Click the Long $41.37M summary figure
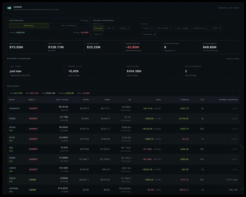This screenshot has height=197, width=246. coord(18,93)
